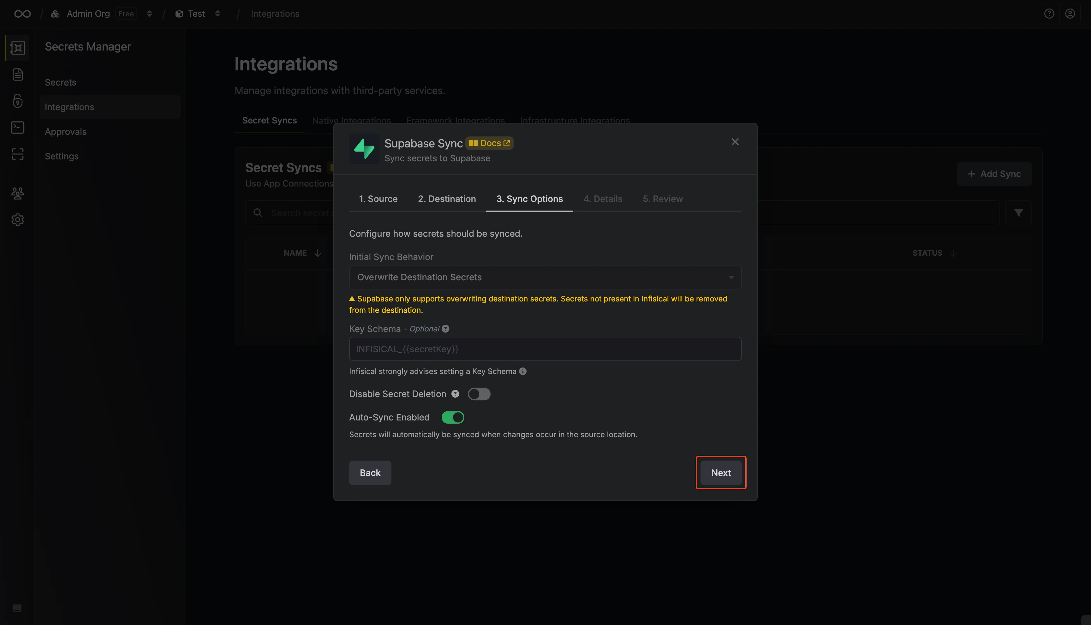Sort by NAME column arrow

coord(318,253)
